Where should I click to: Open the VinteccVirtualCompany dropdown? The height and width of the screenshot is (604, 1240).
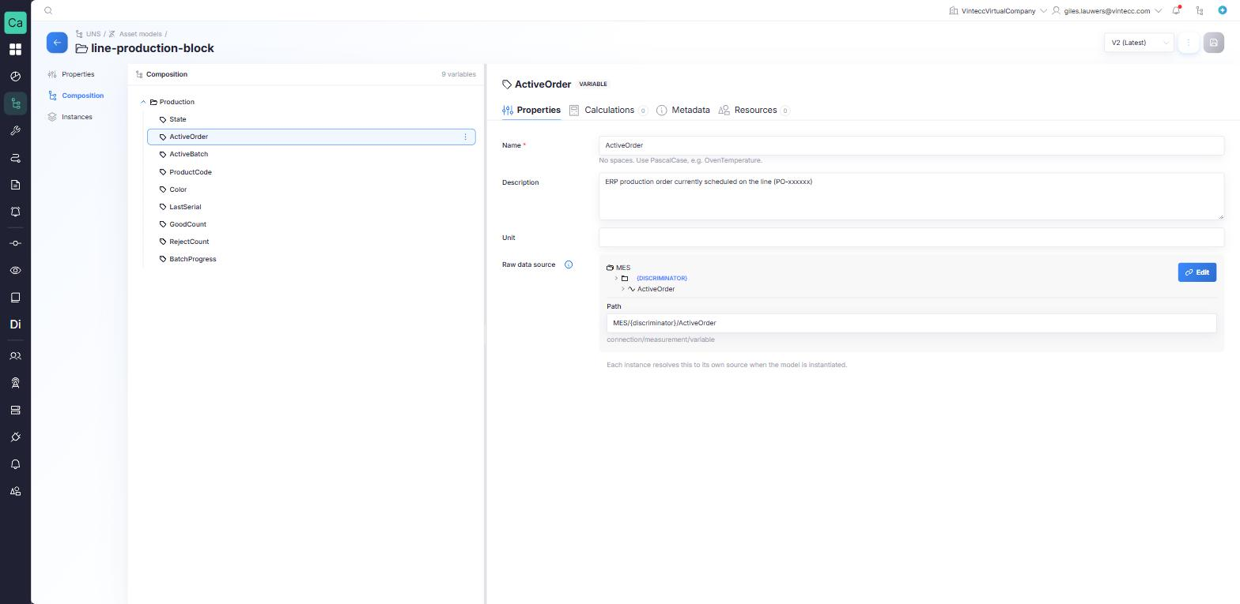[x=998, y=11]
